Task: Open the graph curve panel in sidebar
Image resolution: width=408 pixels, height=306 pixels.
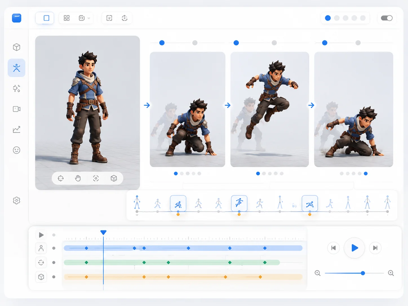Action: tap(17, 130)
